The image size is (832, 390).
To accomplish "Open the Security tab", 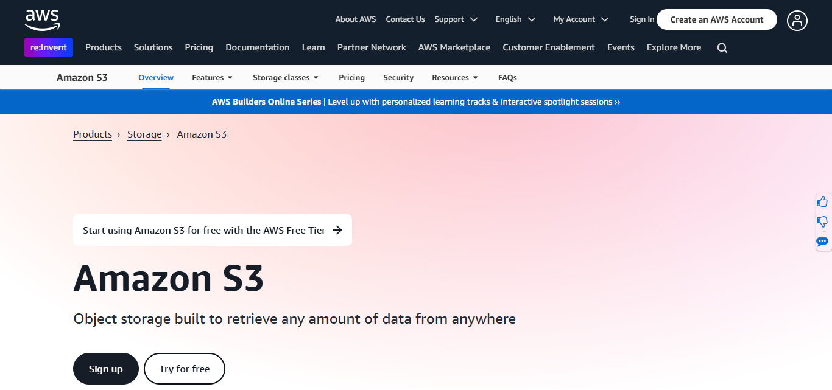I will click(x=398, y=78).
